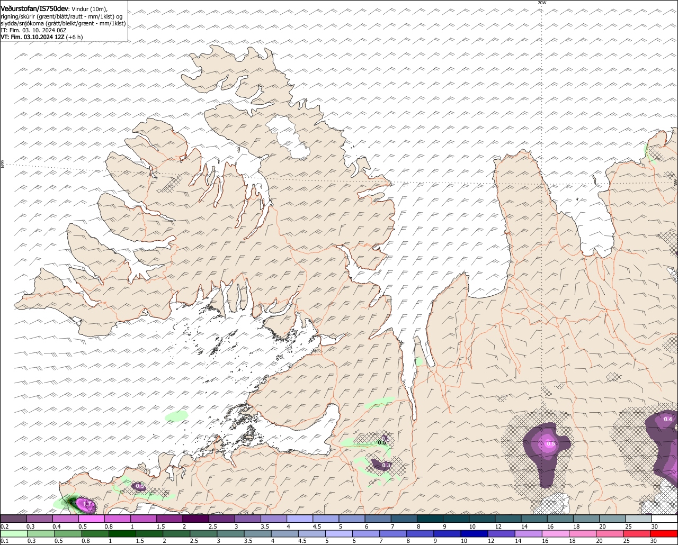Image resolution: width=678 pixels, height=545 pixels.
Task: Click the 30 label on the lower scale
Action: [x=653, y=541]
